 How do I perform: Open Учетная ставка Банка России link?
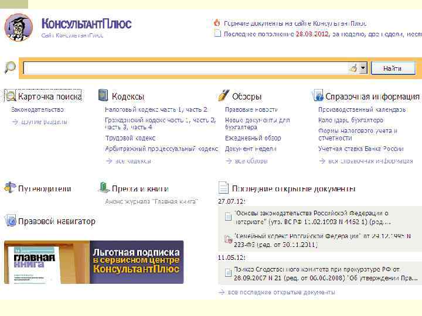point(360,149)
